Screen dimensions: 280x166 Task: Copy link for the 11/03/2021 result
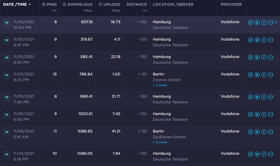tap(250, 154)
